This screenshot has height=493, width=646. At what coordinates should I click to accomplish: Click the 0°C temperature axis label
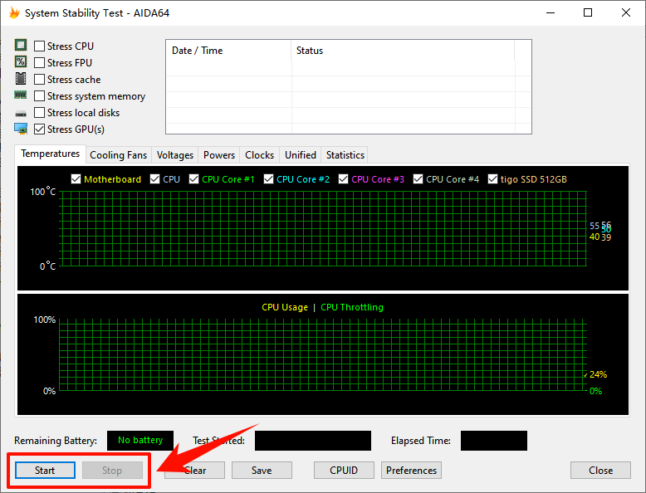click(48, 266)
